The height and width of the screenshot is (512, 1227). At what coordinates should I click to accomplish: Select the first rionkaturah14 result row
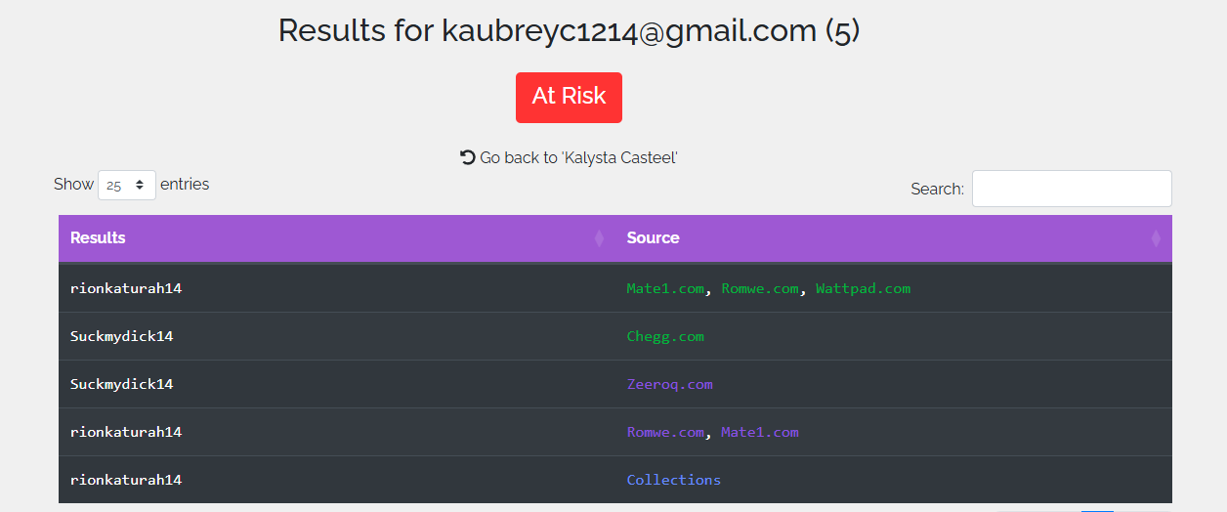coord(615,288)
